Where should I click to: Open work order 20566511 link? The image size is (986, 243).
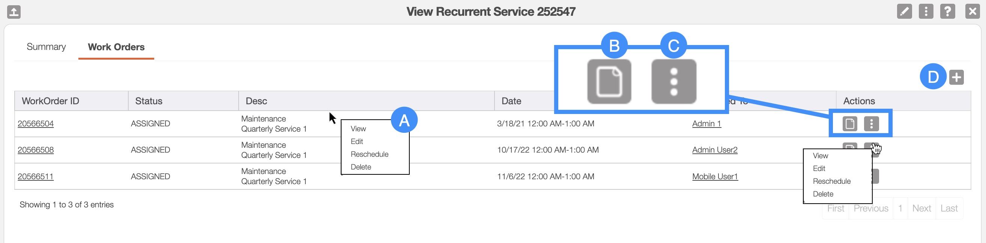pyautogui.click(x=36, y=177)
